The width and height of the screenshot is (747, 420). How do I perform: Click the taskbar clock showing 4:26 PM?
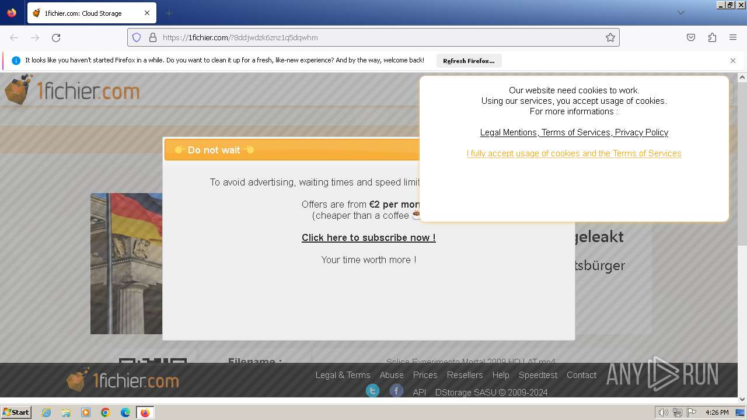pos(717,412)
